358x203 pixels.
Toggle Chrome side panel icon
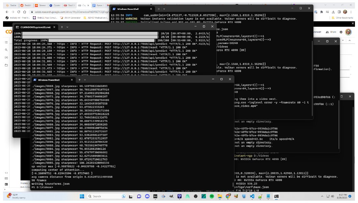tap(339, 12)
